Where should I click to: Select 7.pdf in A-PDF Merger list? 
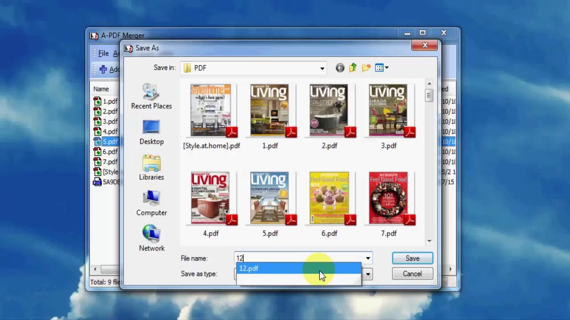[110, 162]
